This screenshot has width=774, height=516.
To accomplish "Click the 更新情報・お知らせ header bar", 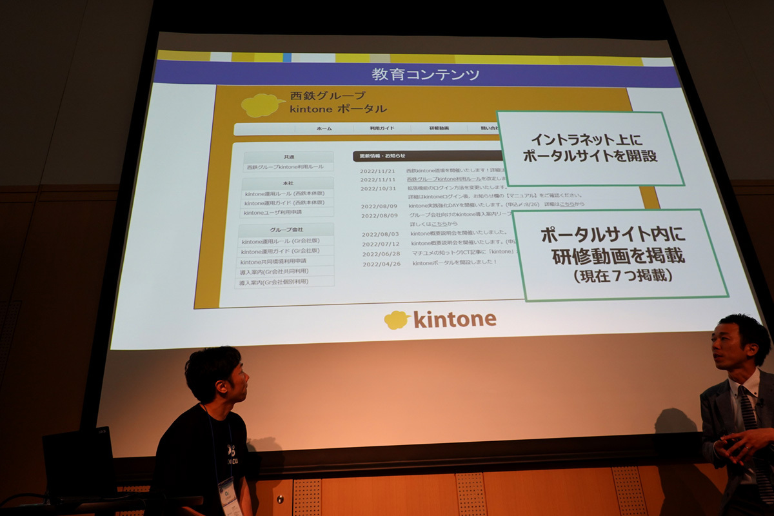I will (x=427, y=156).
